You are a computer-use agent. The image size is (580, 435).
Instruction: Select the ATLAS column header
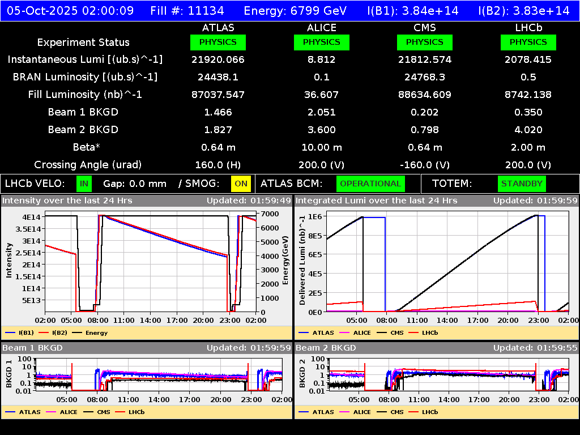(218, 27)
